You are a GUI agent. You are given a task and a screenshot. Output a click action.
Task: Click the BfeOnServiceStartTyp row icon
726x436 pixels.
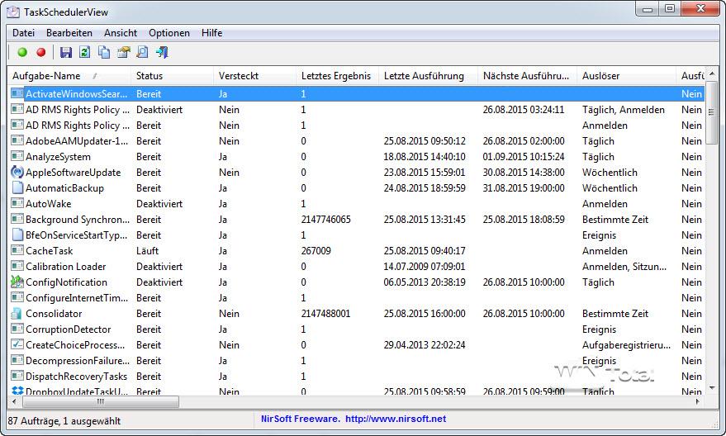click(x=17, y=235)
